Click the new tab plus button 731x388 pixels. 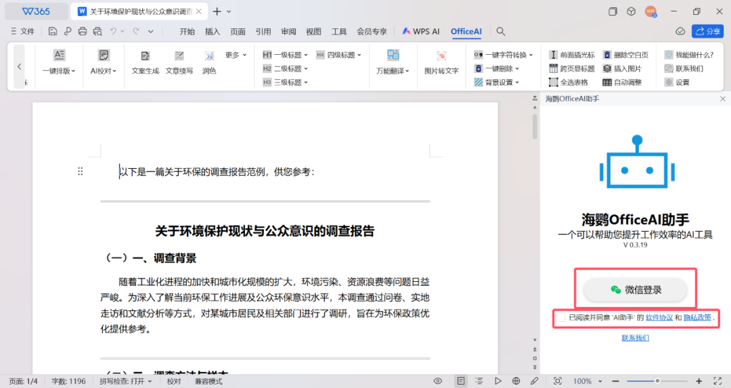[217, 11]
